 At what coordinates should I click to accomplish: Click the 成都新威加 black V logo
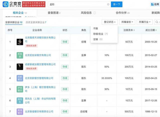tap(20, 67)
